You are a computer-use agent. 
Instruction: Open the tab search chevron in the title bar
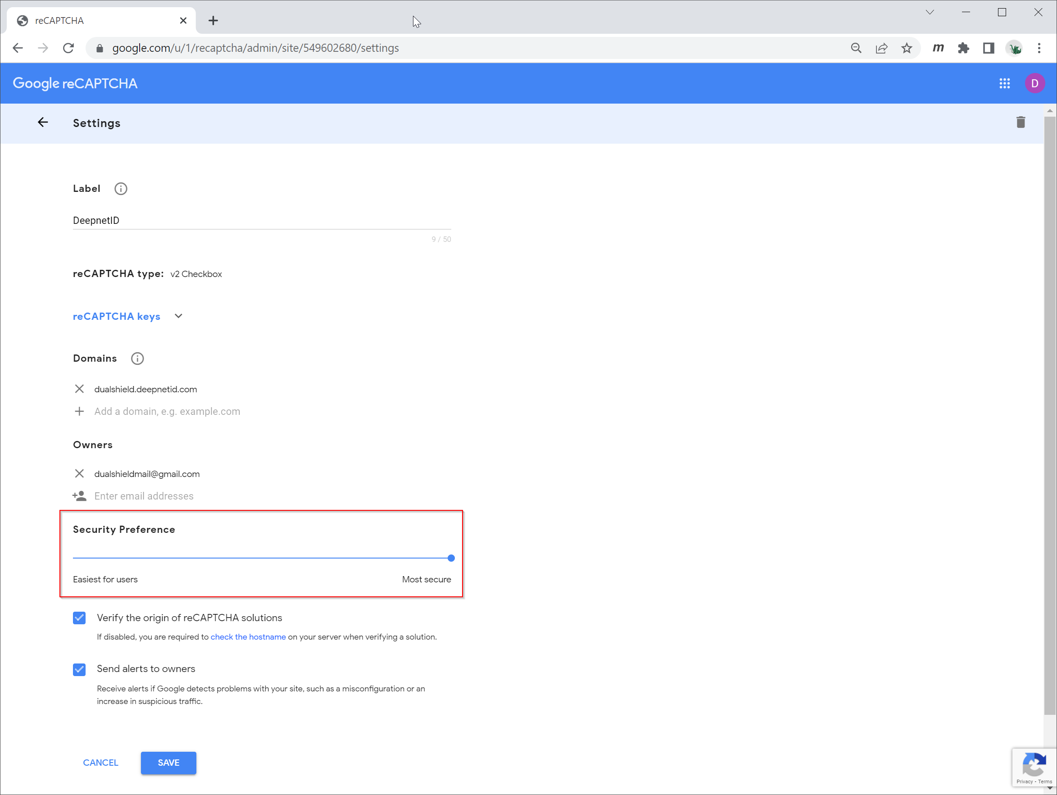[930, 13]
